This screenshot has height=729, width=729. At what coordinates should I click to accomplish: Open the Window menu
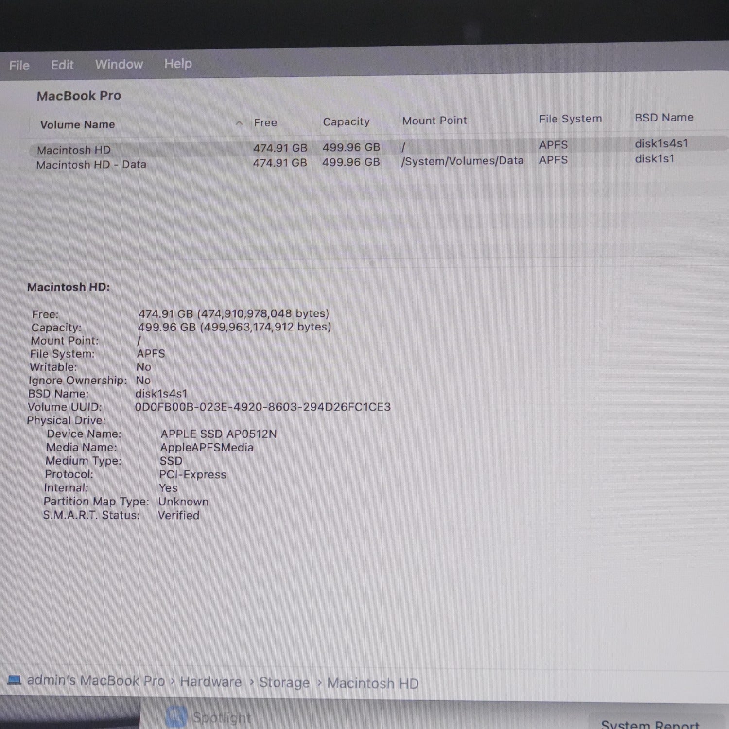119,64
